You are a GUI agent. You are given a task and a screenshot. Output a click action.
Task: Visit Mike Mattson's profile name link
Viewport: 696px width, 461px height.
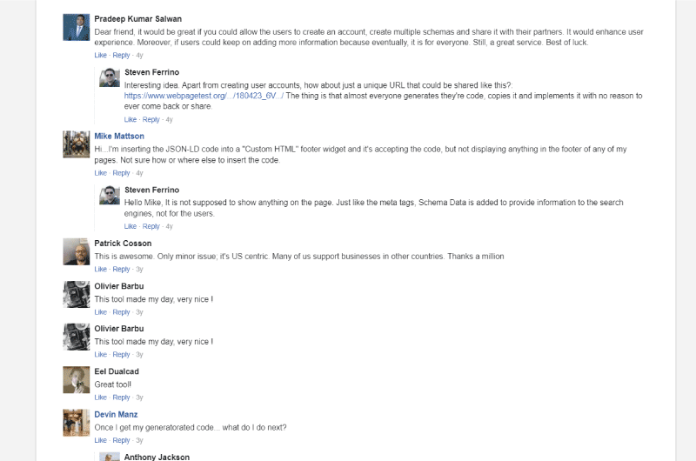119,137
